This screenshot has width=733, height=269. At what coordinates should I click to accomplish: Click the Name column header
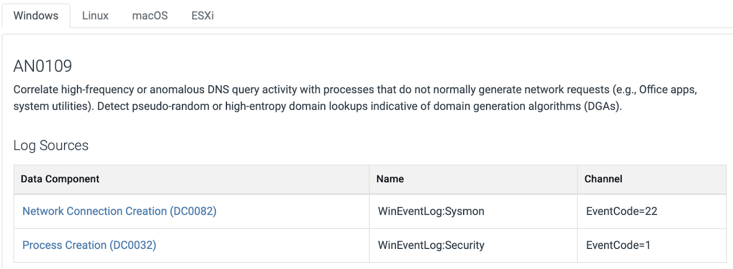(390, 179)
